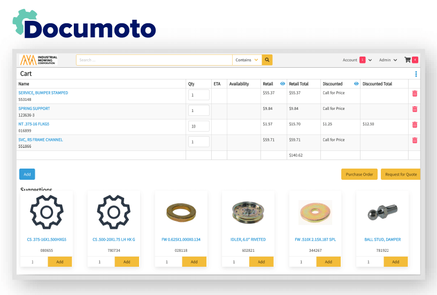The height and width of the screenshot is (295, 437).
Task: Open the CS .500-20X1.75 LH HX G link
Action: pos(114,240)
